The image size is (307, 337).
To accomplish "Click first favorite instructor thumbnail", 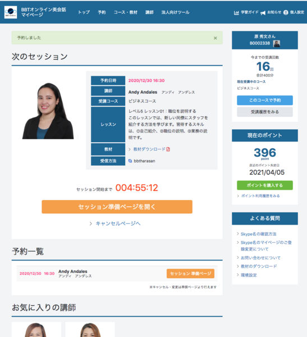I will pos(36,330).
